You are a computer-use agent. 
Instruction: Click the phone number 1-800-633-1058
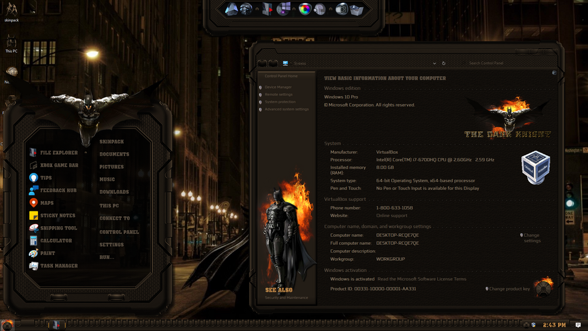point(394,208)
